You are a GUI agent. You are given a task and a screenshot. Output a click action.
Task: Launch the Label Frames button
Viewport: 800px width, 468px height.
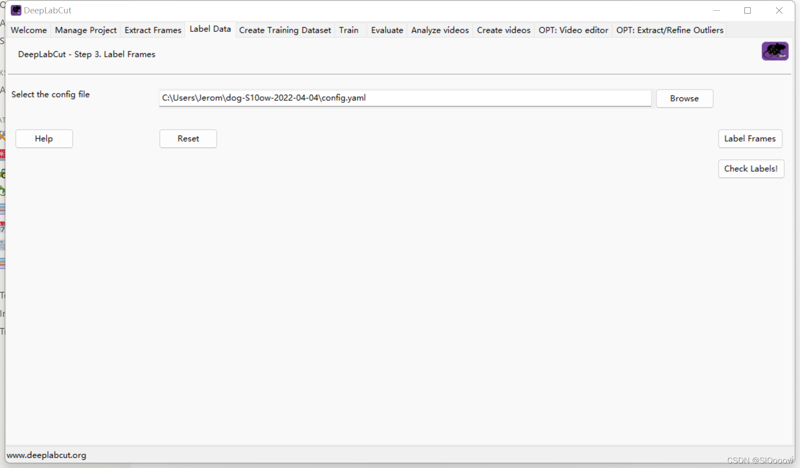coord(750,139)
